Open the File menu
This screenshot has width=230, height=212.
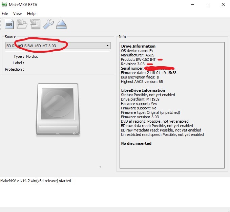click(x=5, y=14)
